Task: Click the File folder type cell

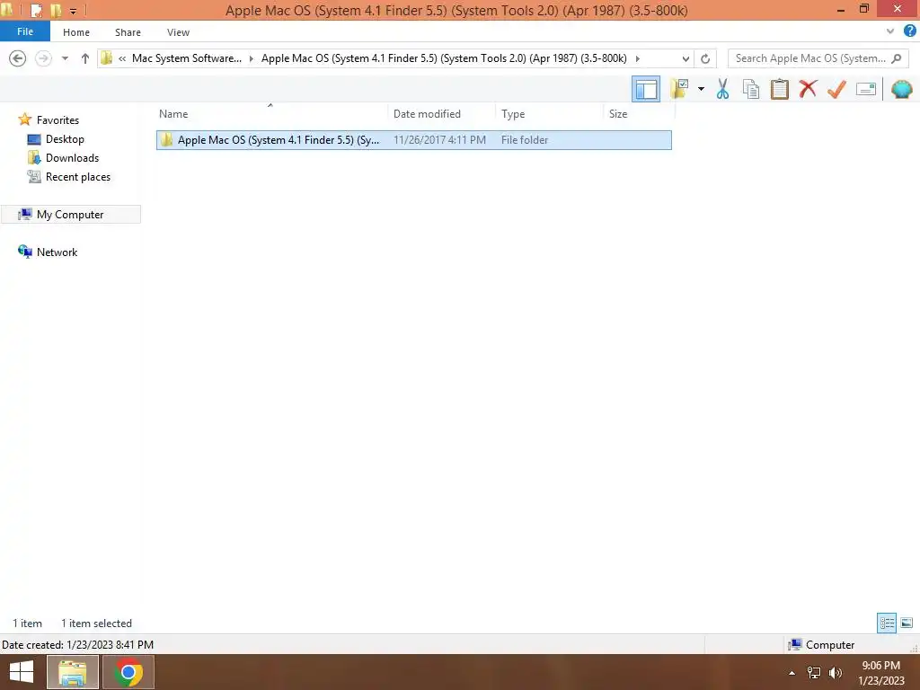Action: point(525,139)
